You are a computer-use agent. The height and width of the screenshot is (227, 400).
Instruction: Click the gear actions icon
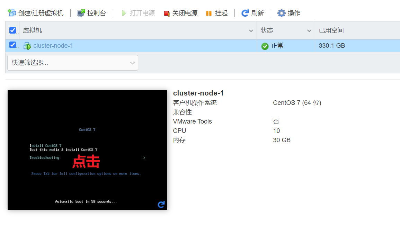pos(281,13)
